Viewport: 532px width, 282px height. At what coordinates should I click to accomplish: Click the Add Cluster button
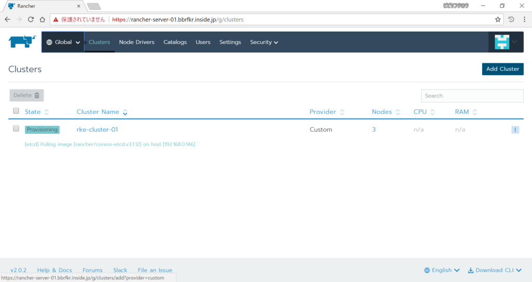coord(502,69)
